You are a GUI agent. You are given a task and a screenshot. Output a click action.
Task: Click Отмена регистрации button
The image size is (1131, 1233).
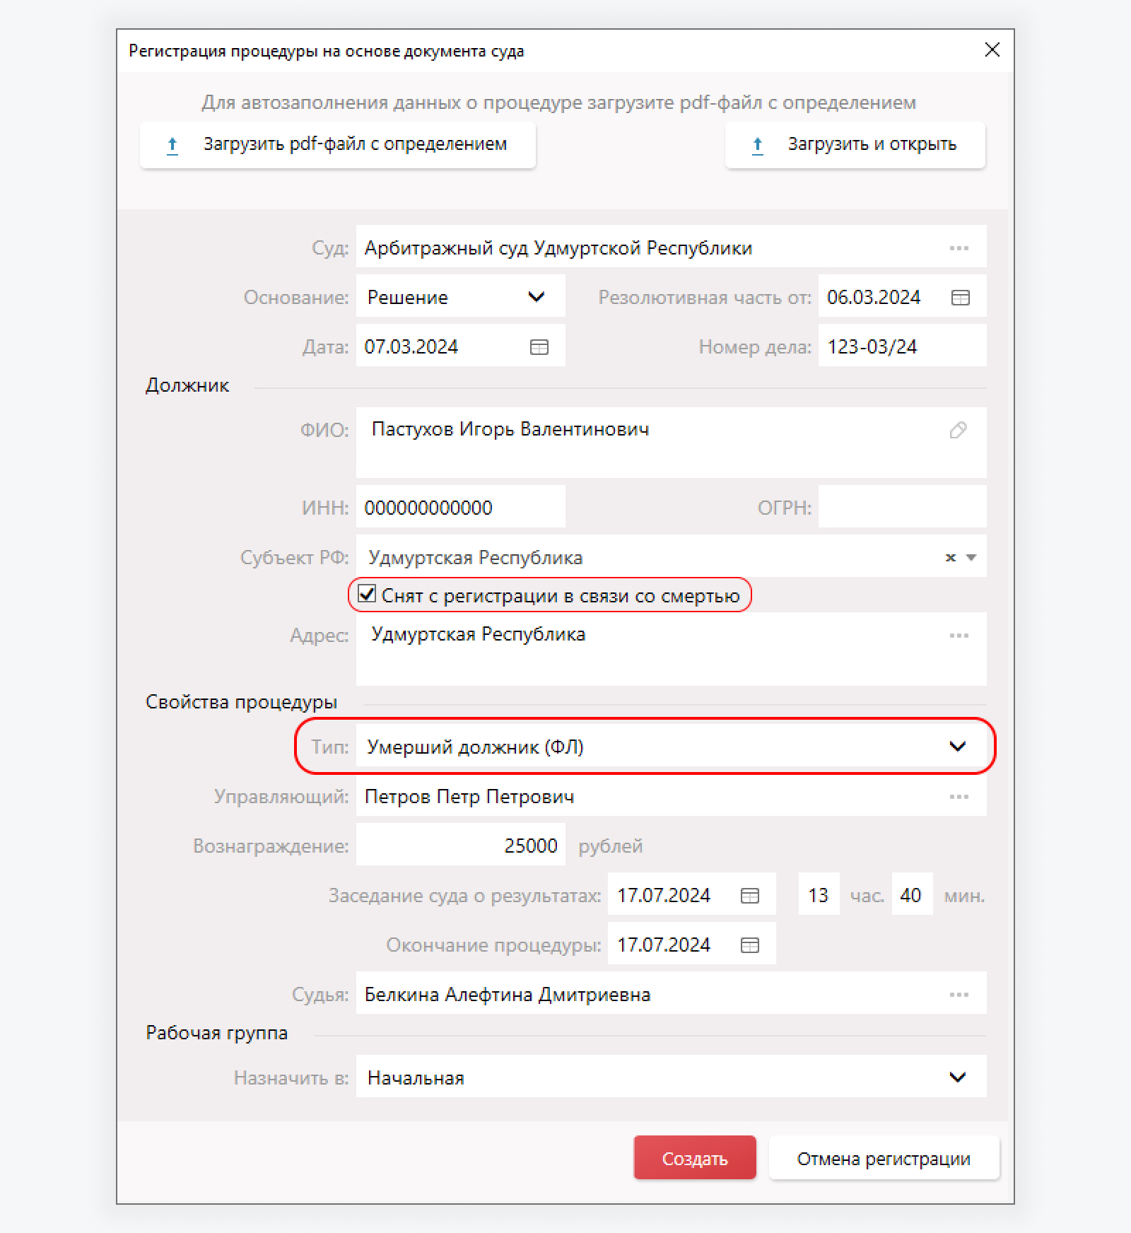[884, 1158]
